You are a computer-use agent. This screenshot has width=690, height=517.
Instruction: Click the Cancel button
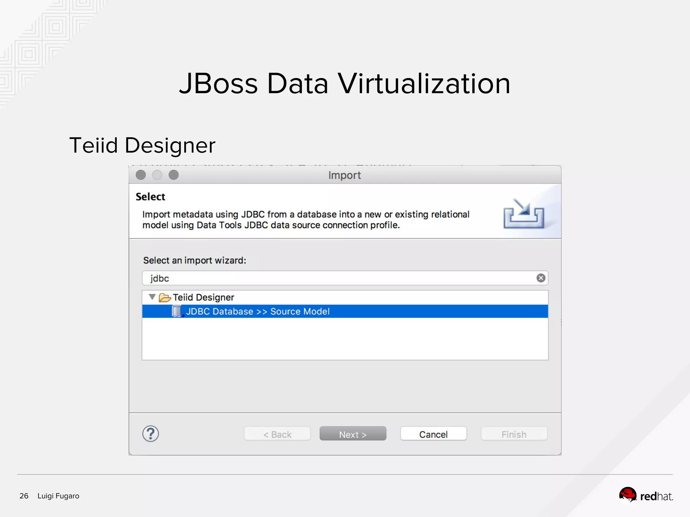point(433,434)
